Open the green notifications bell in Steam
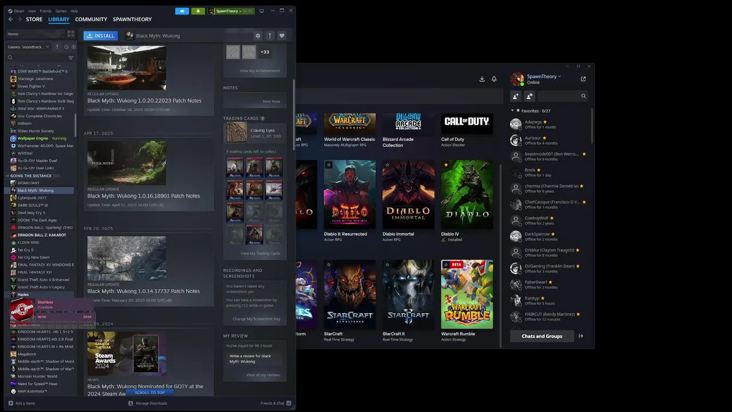This screenshot has height=412, width=732. [x=198, y=11]
